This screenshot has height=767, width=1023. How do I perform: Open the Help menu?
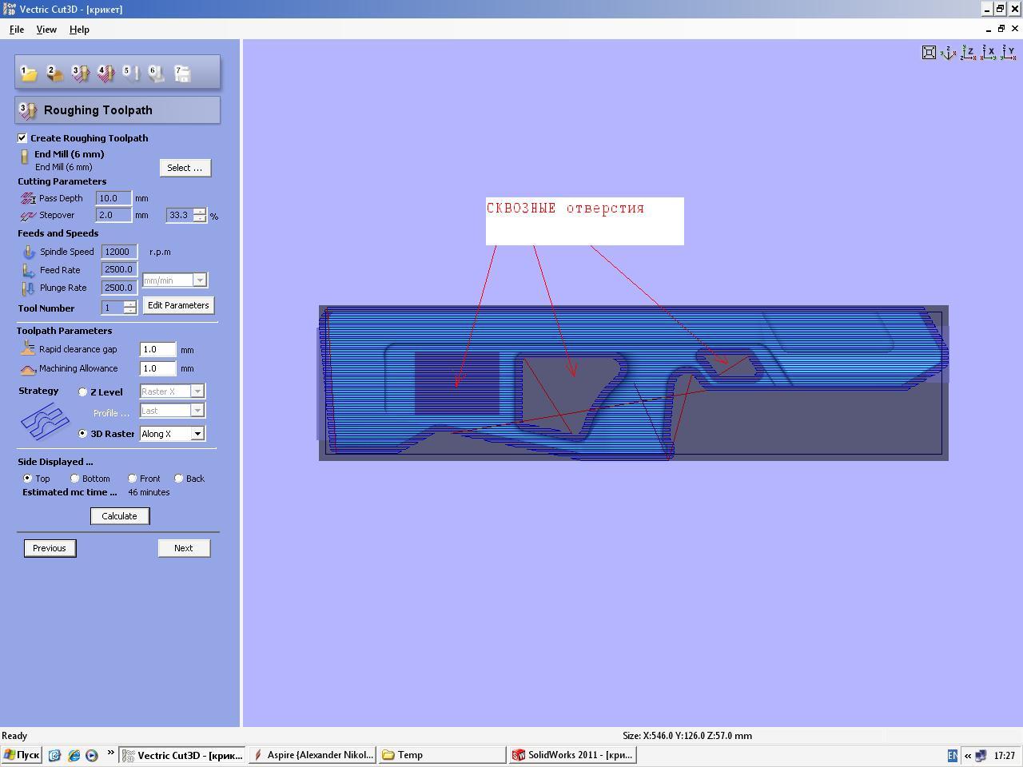click(x=79, y=30)
